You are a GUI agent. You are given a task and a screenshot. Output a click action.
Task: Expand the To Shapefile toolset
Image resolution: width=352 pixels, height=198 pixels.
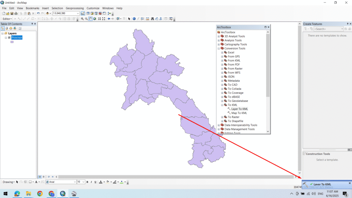click(222, 121)
